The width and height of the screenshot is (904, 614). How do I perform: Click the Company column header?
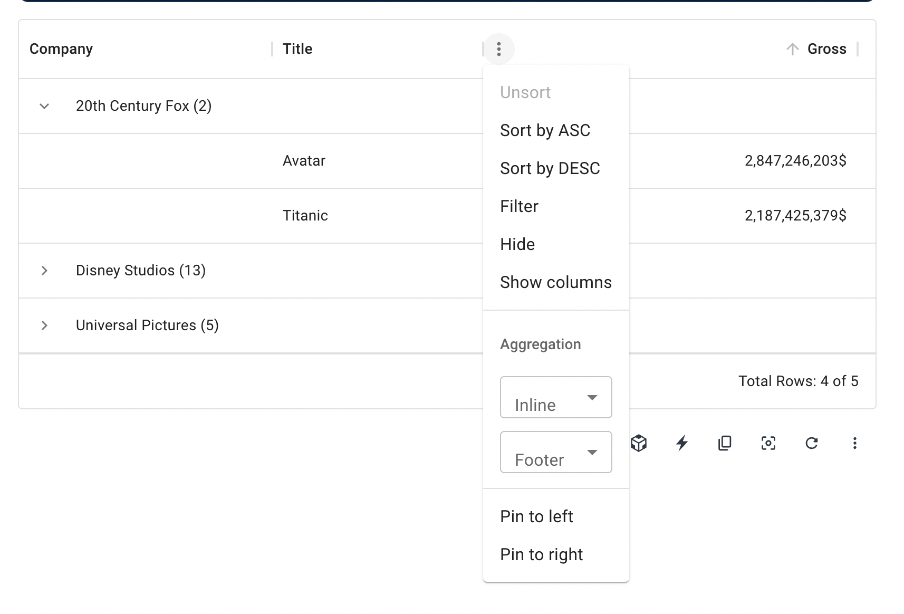[x=61, y=49]
